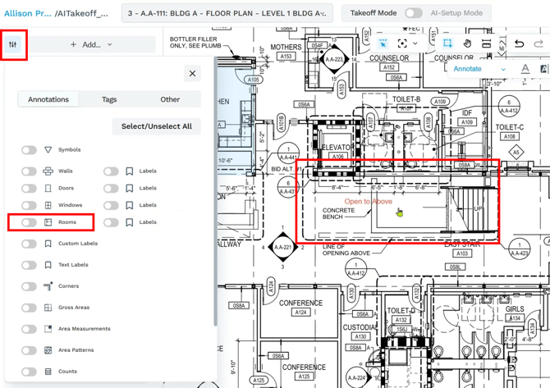Click the panel vertical scrollbar
The image size is (550, 388).
click(x=215, y=191)
